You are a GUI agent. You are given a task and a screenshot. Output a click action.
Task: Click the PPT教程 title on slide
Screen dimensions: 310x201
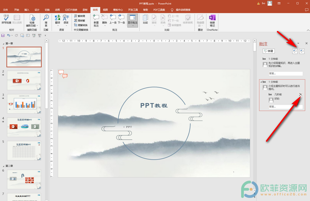[154, 105]
